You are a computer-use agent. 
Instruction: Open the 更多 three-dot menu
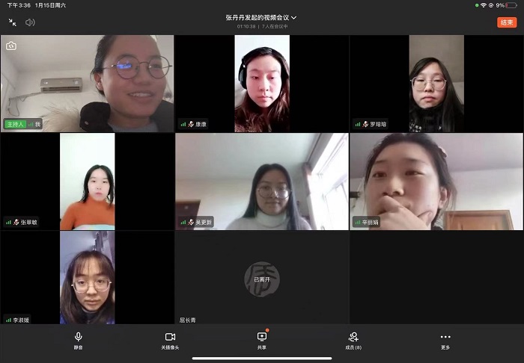[x=445, y=340]
